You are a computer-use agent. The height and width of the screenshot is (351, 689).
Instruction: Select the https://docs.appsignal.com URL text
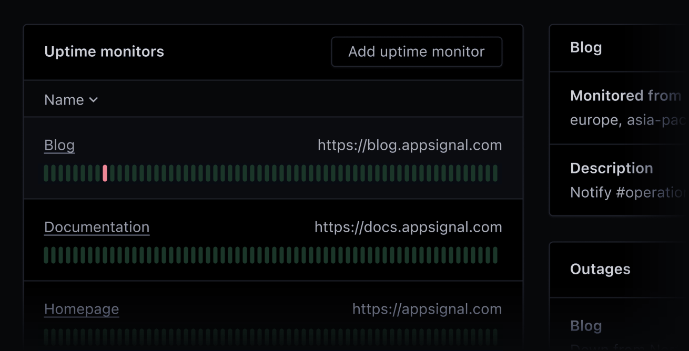(408, 227)
